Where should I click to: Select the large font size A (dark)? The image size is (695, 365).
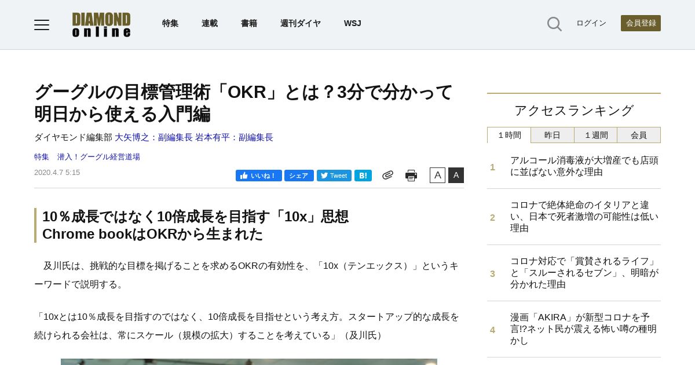456,175
